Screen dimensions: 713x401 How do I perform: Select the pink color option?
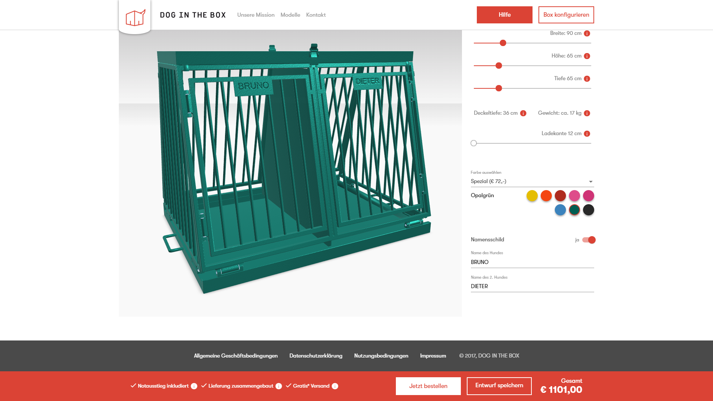[x=574, y=195]
